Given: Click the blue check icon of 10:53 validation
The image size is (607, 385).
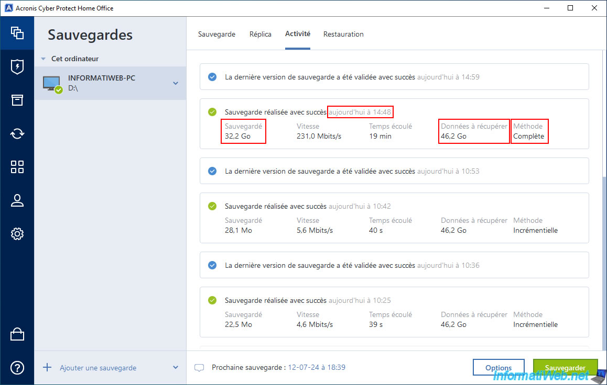Looking at the screenshot, I should pos(212,171).
